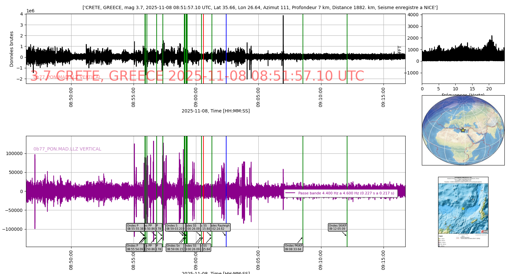Open the FFT frequency spectrum plot
This screenshot has height=274, width=520.
(x=463, y=49)
